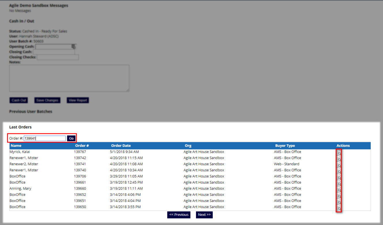This screenshot has height=225, width=383.
Task: Select the name Anning, Mary
Action: click(x=20, y=189)
